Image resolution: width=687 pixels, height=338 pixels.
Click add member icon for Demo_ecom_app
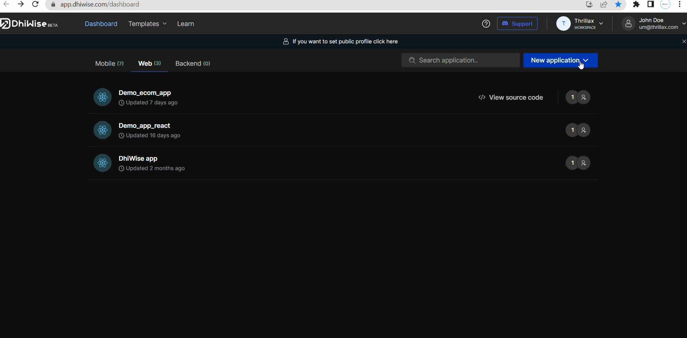(x=583, y=97)
